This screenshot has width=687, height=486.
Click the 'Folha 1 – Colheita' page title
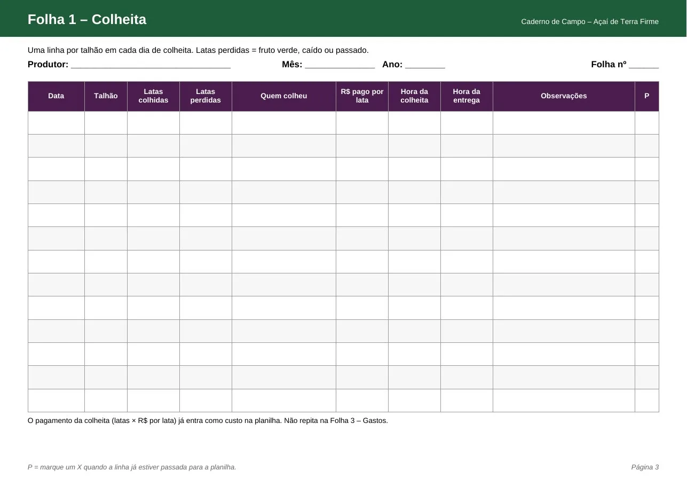click(x=87, y=20)
